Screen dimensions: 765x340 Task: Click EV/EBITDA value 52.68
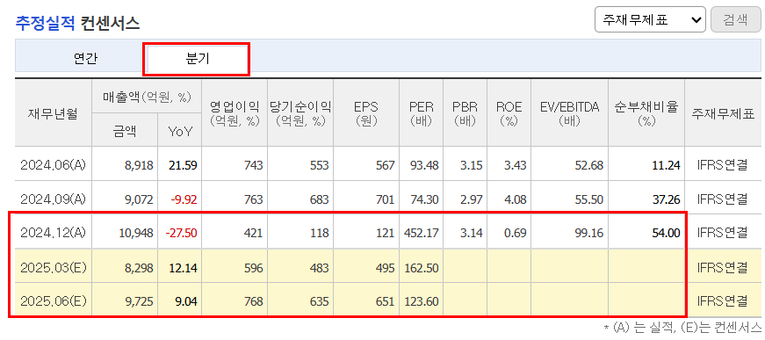(589, 165)
